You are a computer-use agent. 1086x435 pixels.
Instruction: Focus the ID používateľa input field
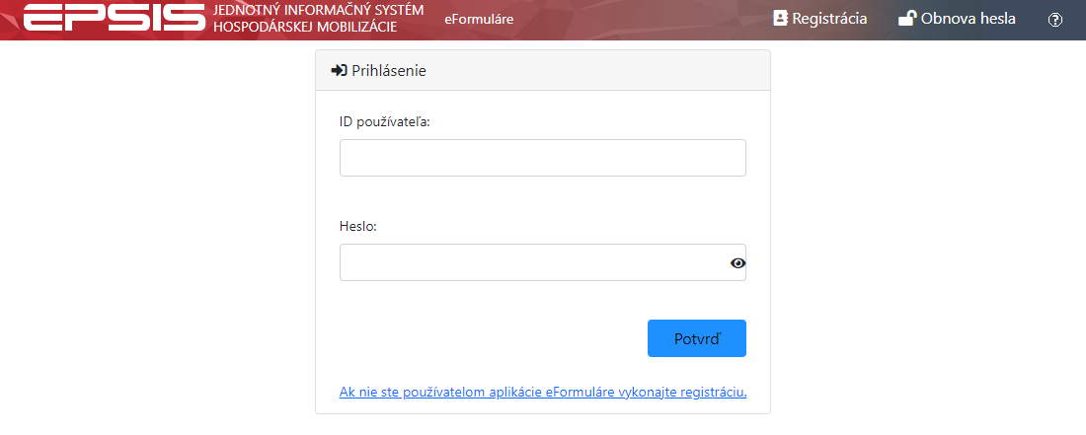click(543, 158)
